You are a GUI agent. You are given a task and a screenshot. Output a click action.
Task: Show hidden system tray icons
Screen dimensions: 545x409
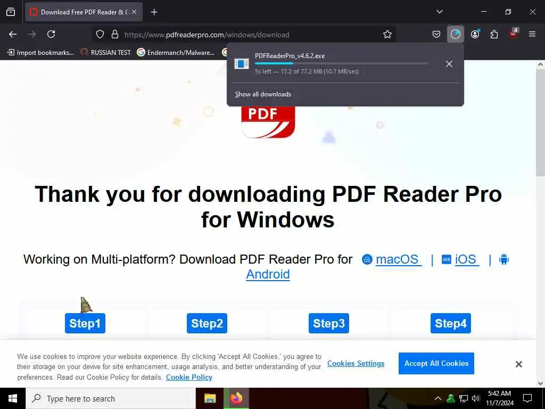tap(438, 398)
